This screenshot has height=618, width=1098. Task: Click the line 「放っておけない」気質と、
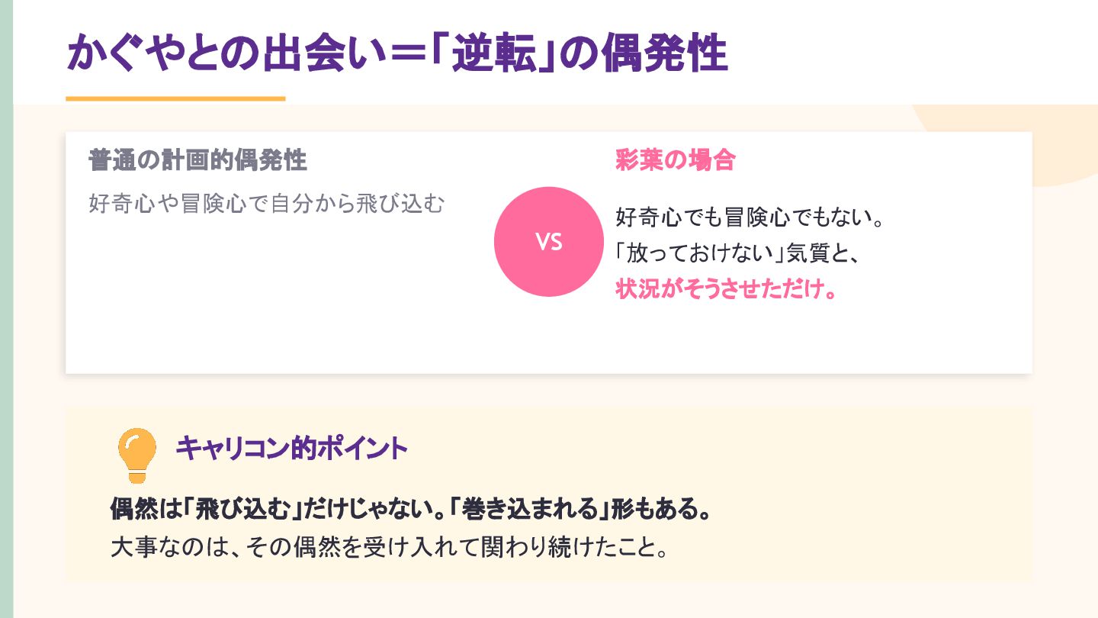pyautogui.click(x=738, y=255)
